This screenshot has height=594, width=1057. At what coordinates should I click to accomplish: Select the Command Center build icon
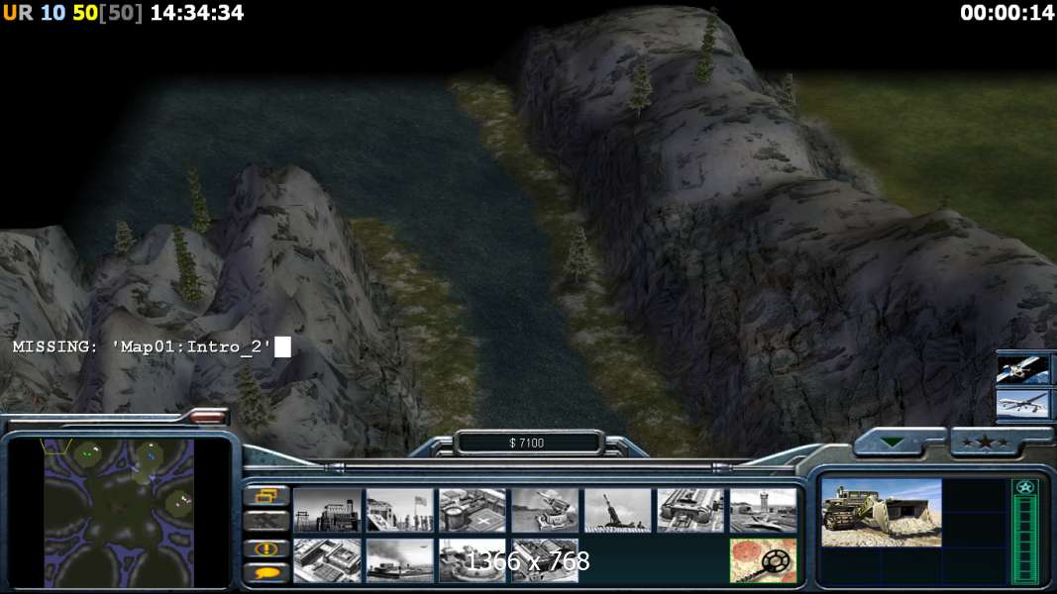click(545, 560)
